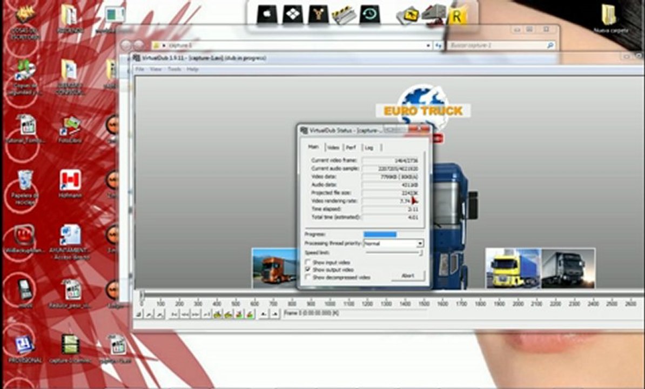
Task: Step forward one frame with the Forward icon
Action: [x=196, y=314]
